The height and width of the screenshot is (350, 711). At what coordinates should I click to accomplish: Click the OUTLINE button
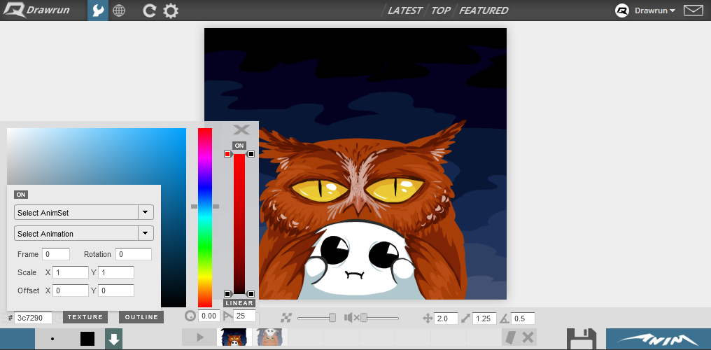pyautogui.click(x=141, y=317)
